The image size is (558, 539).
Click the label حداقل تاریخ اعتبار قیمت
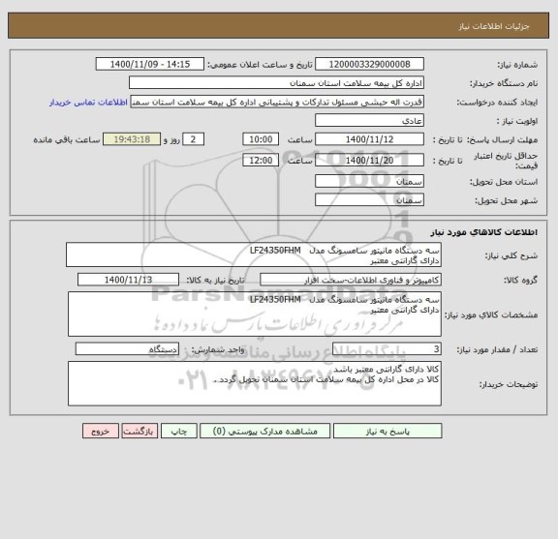506,161
